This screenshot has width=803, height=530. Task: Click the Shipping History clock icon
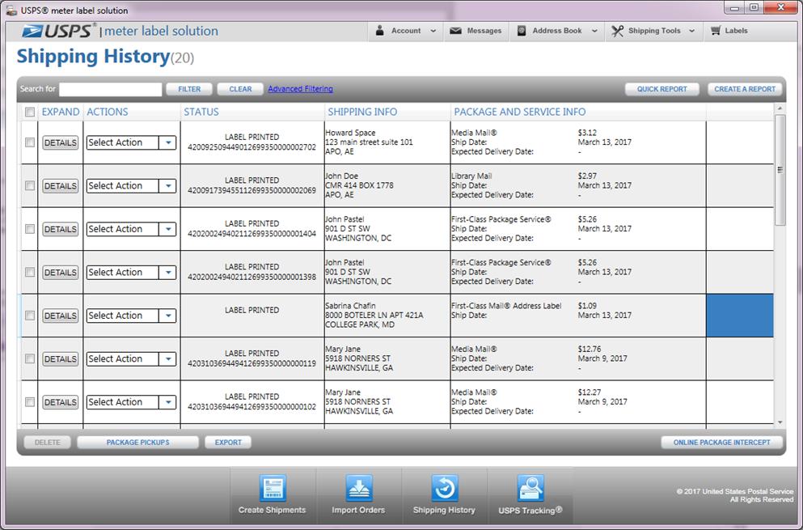(444, 488)
